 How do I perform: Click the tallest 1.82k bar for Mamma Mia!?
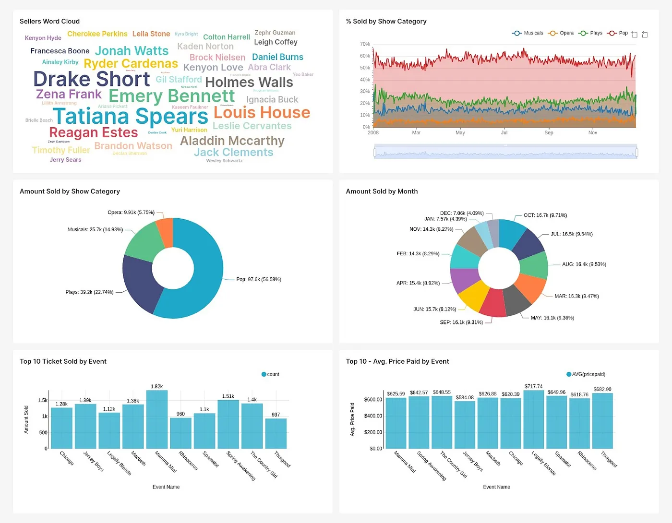coord(157,420)
